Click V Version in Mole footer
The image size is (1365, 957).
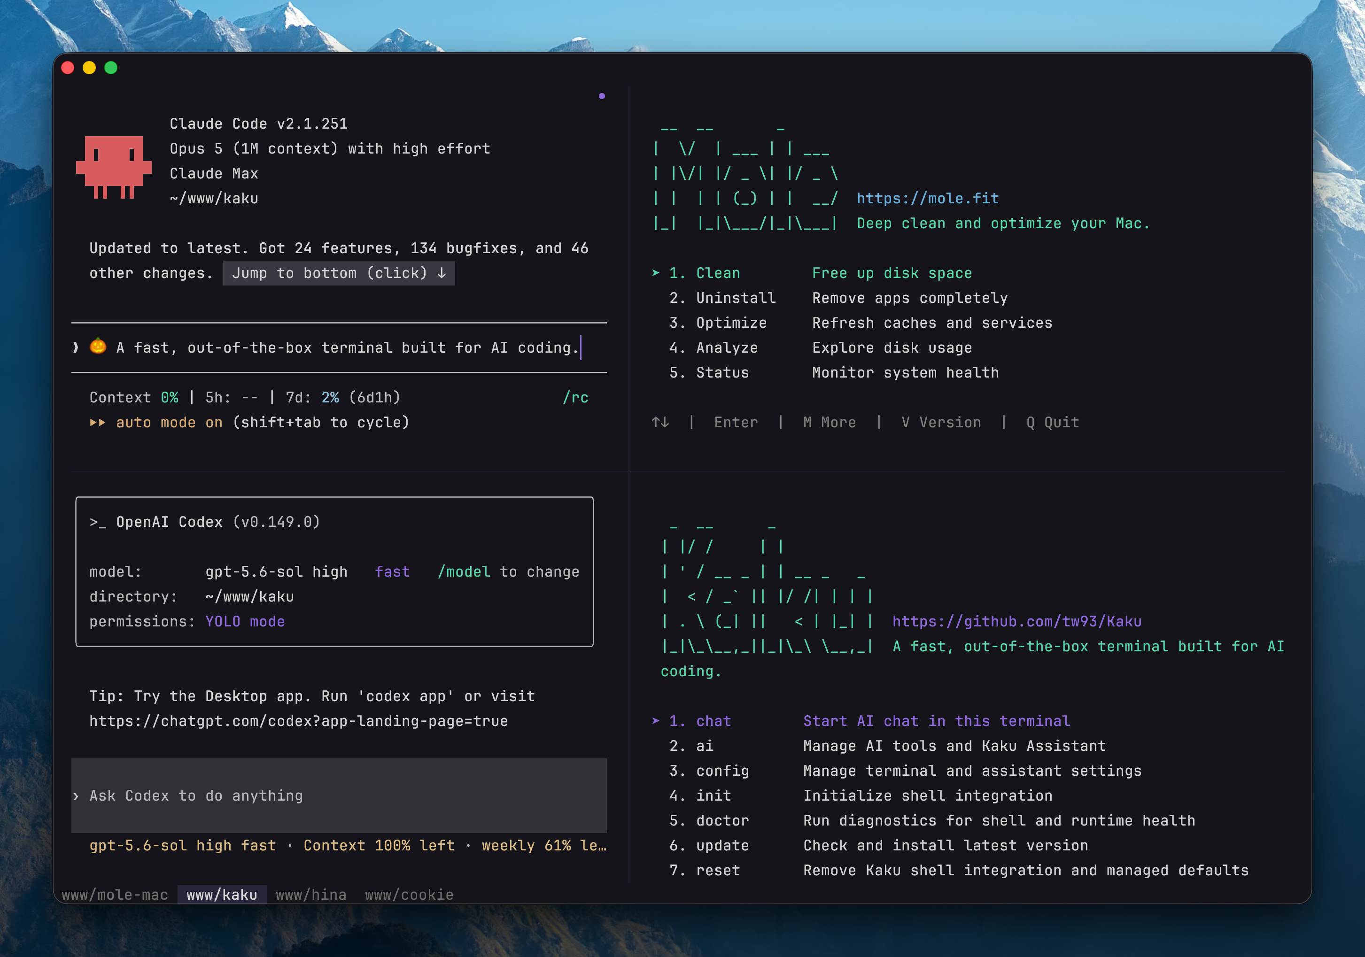(x=941, y=423)
